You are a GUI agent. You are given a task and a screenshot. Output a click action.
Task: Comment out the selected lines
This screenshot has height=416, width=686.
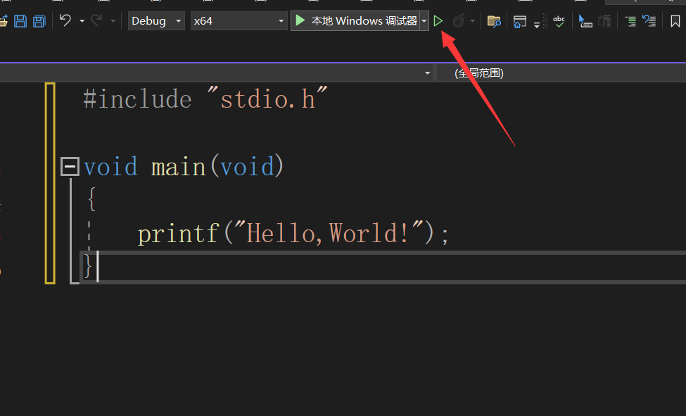[630, 21]
